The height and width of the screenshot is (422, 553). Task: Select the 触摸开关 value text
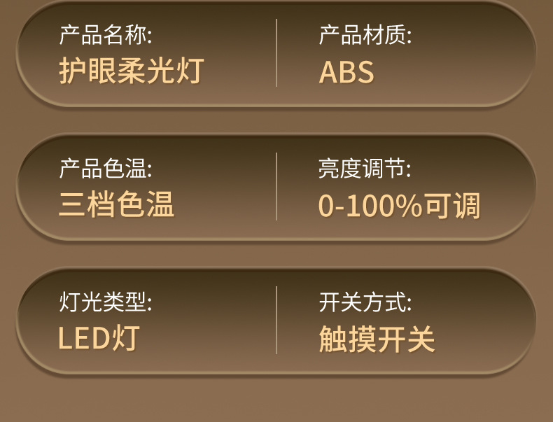pyautogui.click(x=377, y=339)
